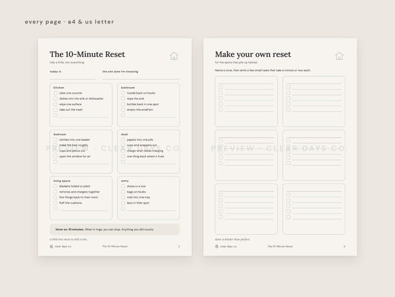Click the 'bathroom' section heading
Image resolution: width=395 pixels, height=297 pixels.
pos(128,88)
